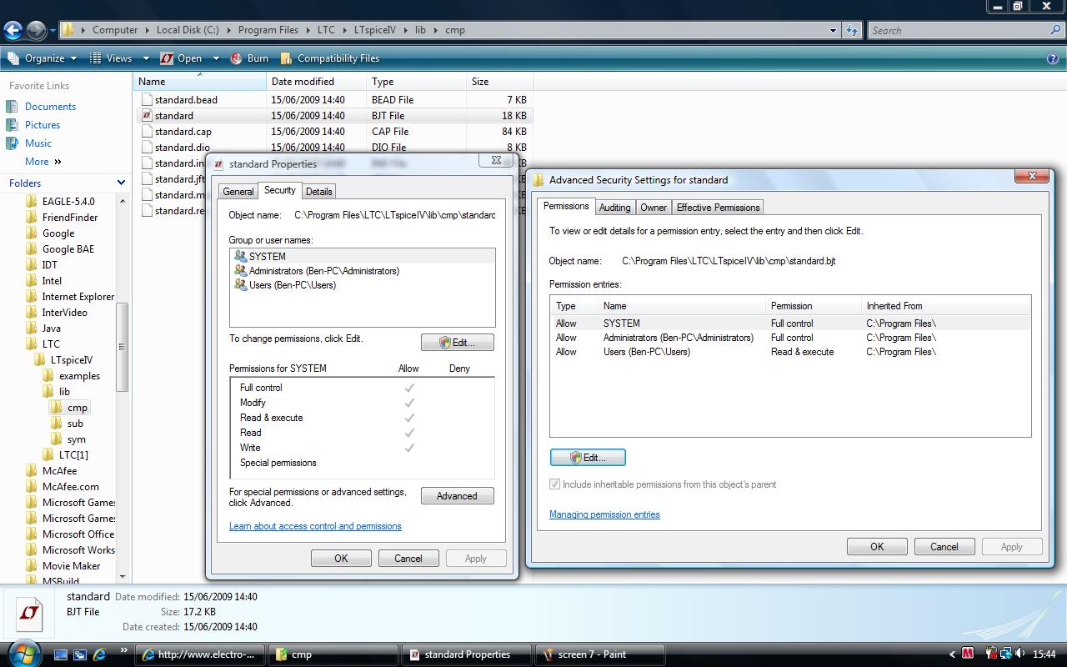Open the Views dropdown arrow
This screenshot has height=667, width=1067.
coord(146,58)
